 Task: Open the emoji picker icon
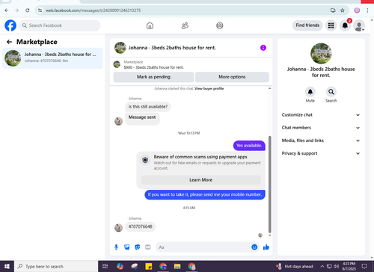tap(254, 247)
